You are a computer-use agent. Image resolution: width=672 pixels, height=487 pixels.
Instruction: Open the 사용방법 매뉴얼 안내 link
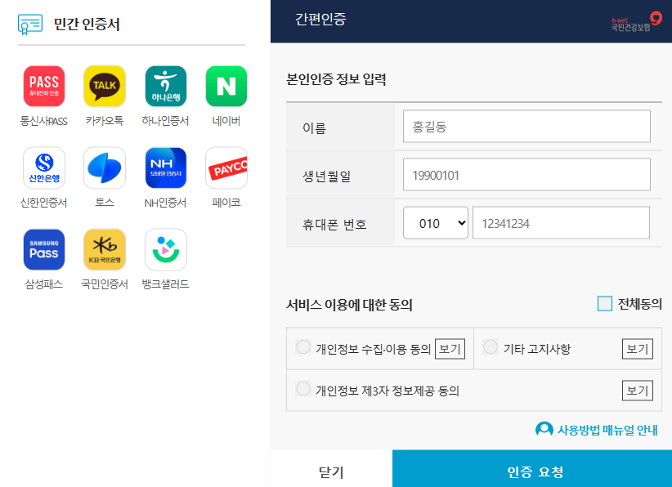pyautogui.click(x=607, y=430)
